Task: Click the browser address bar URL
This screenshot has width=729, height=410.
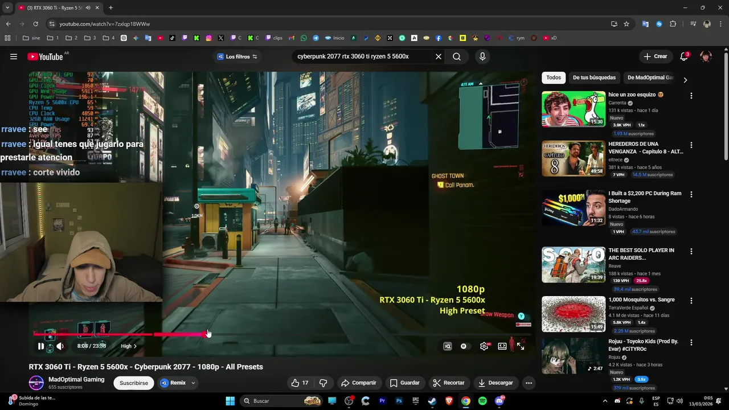Action: click(x=105, y=24)
